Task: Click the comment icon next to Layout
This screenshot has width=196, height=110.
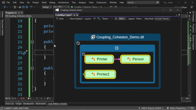Action: (95, 19)
